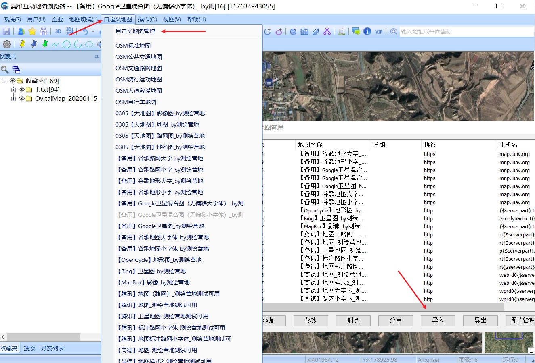
Task: Expand the OvitalMap_20200115 tree node
Action: 13,98
